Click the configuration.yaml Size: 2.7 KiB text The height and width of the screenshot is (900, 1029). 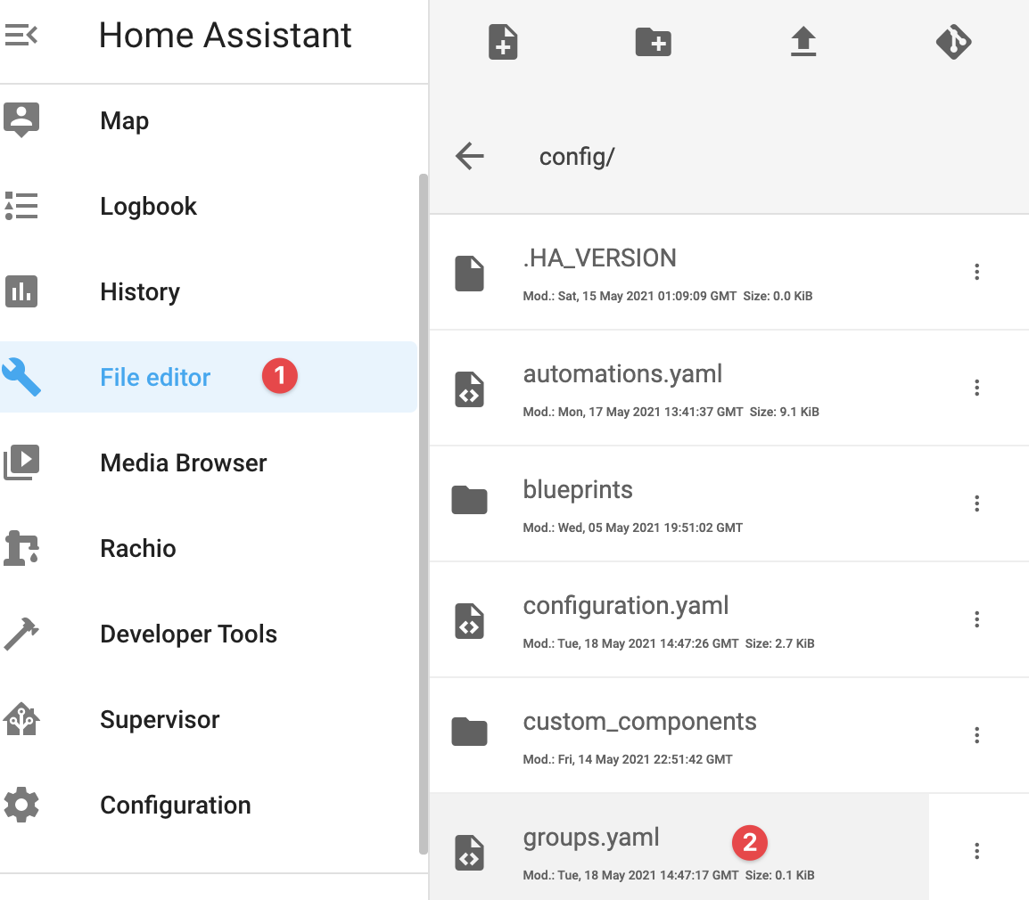coord(779,643)
